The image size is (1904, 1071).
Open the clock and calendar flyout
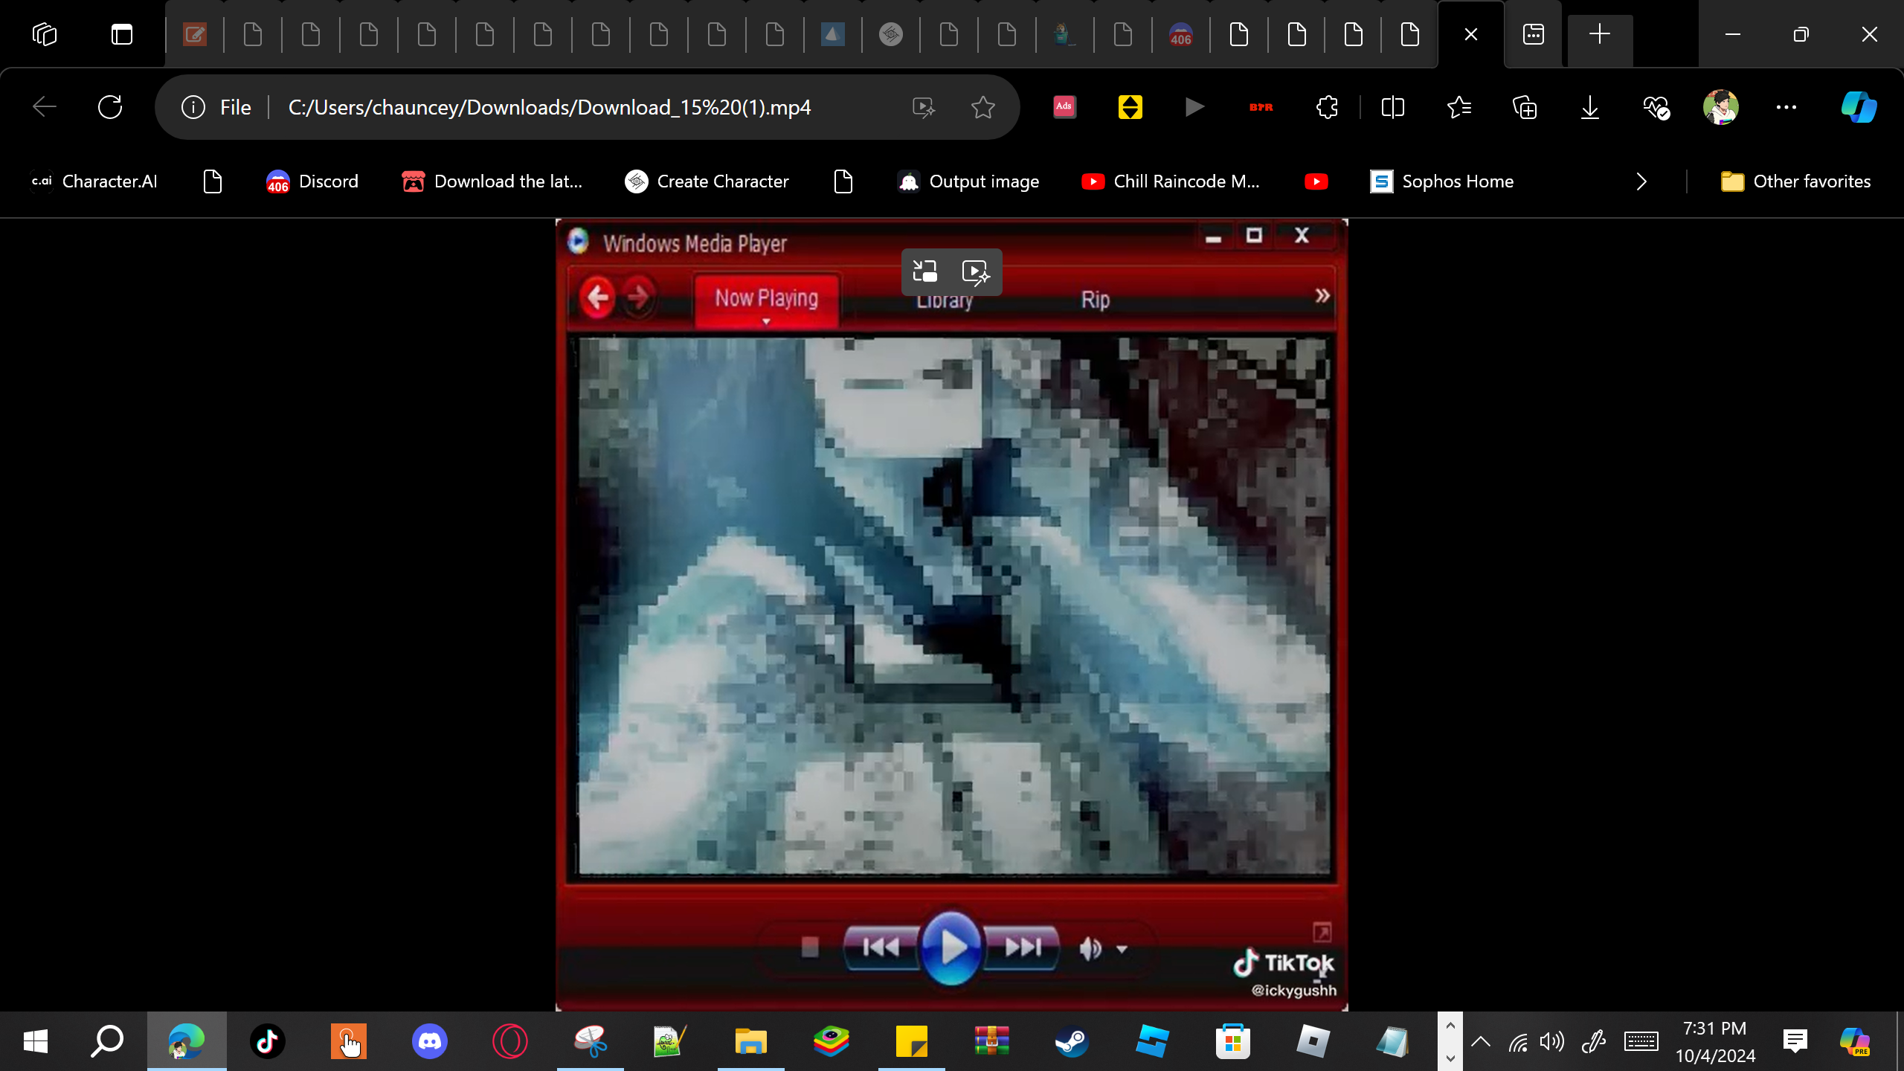pyautogui.click(x=1715, y=1041)
